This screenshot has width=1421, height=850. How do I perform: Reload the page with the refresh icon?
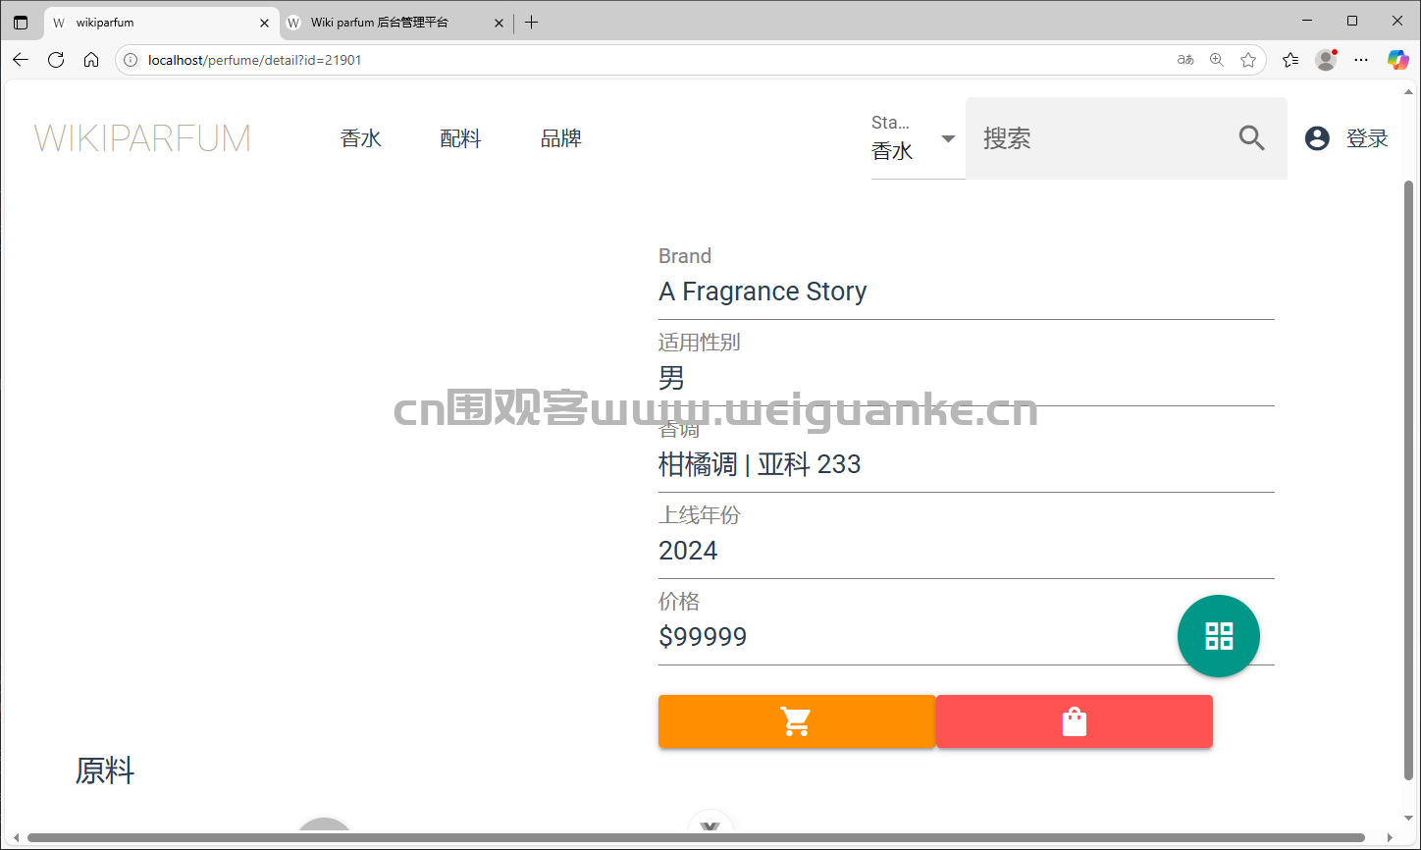[x=56, y=60]
